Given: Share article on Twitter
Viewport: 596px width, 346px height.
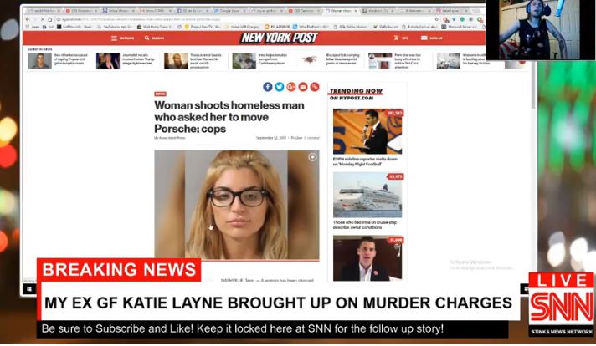Looking at the screenshot, I should [x=280, y=87].
